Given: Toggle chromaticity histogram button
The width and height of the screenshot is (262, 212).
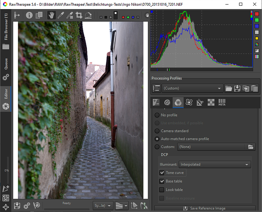Looking at the screenshot, I should (257, 38).
